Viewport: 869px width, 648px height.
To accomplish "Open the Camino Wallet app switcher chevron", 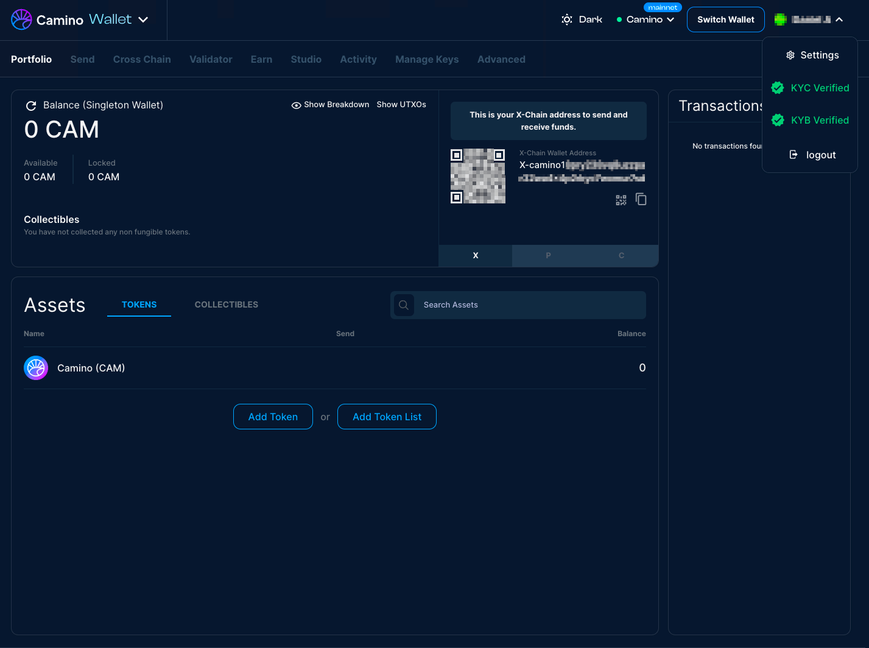I will (143, 19).
